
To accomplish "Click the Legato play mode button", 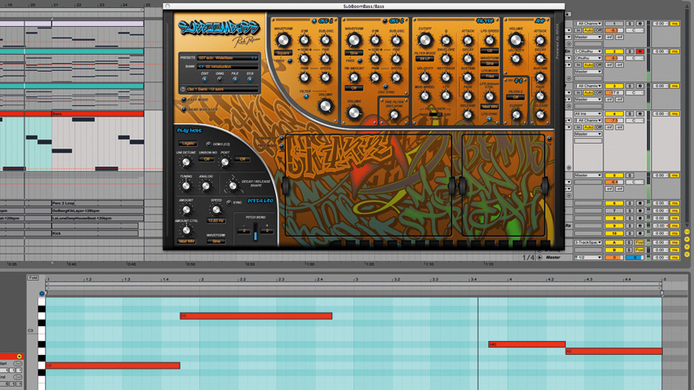I will click(x=188, y=144).
